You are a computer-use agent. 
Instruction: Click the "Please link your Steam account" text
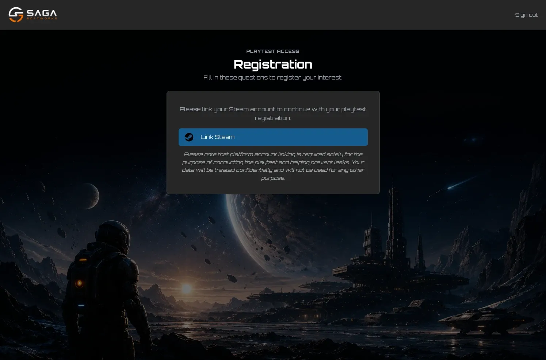tap(273, 113)
